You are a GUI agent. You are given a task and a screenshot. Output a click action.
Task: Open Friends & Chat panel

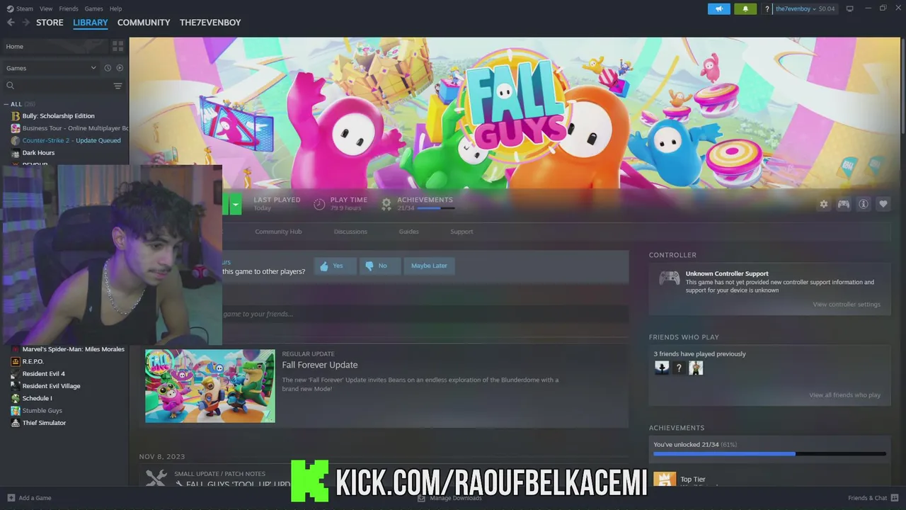point(873,498)
